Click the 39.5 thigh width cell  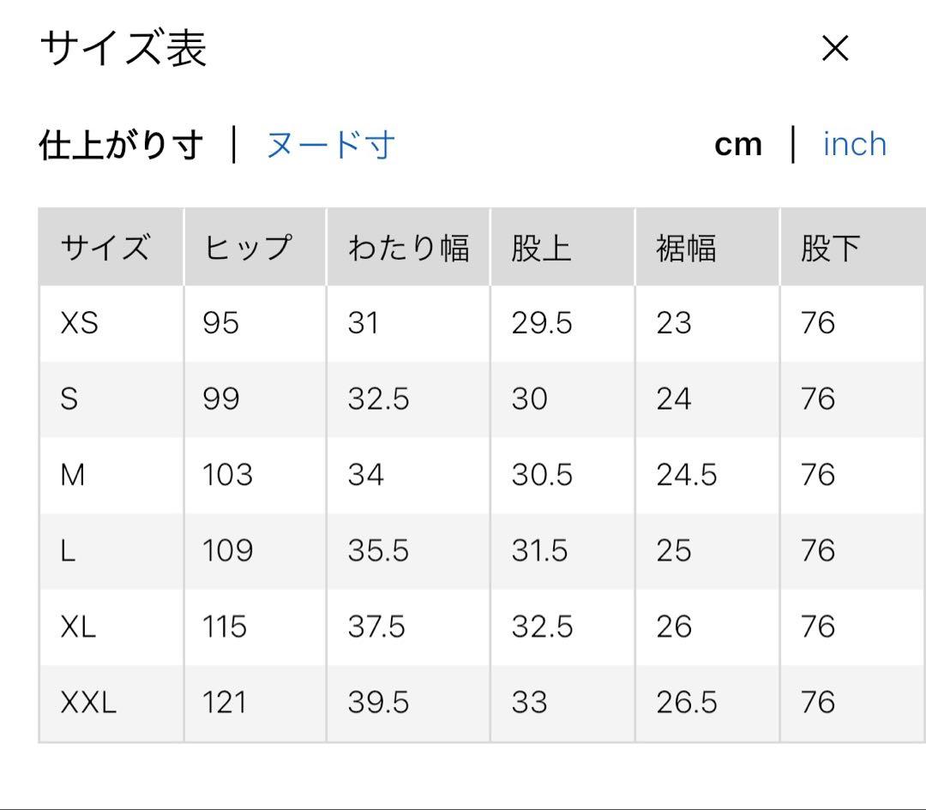(x=378, y=703)
